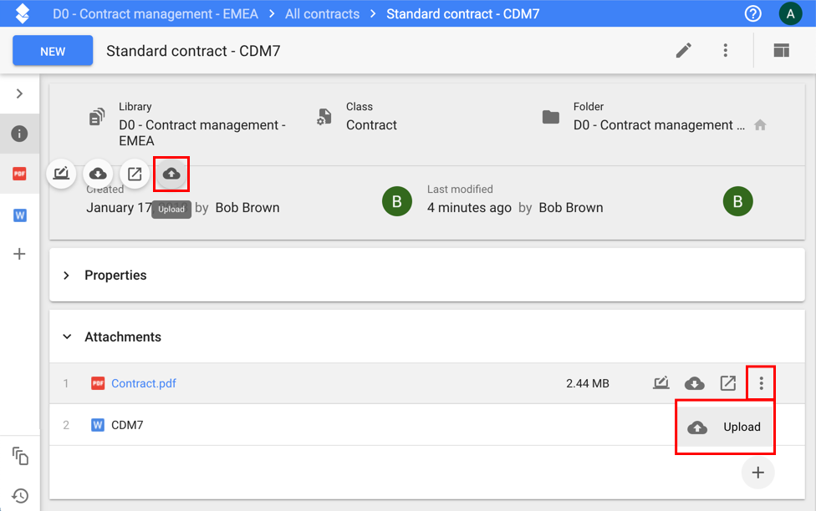The width and height of the screenshot is (816, 511).
Task: Click the Folder icon
Action: click(x=551, y=117)
